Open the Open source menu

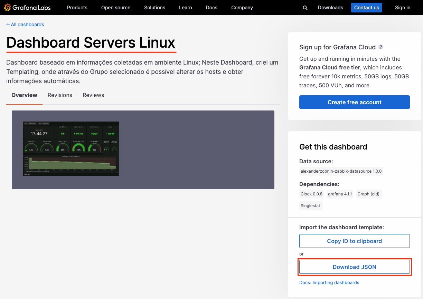(116, 7)
